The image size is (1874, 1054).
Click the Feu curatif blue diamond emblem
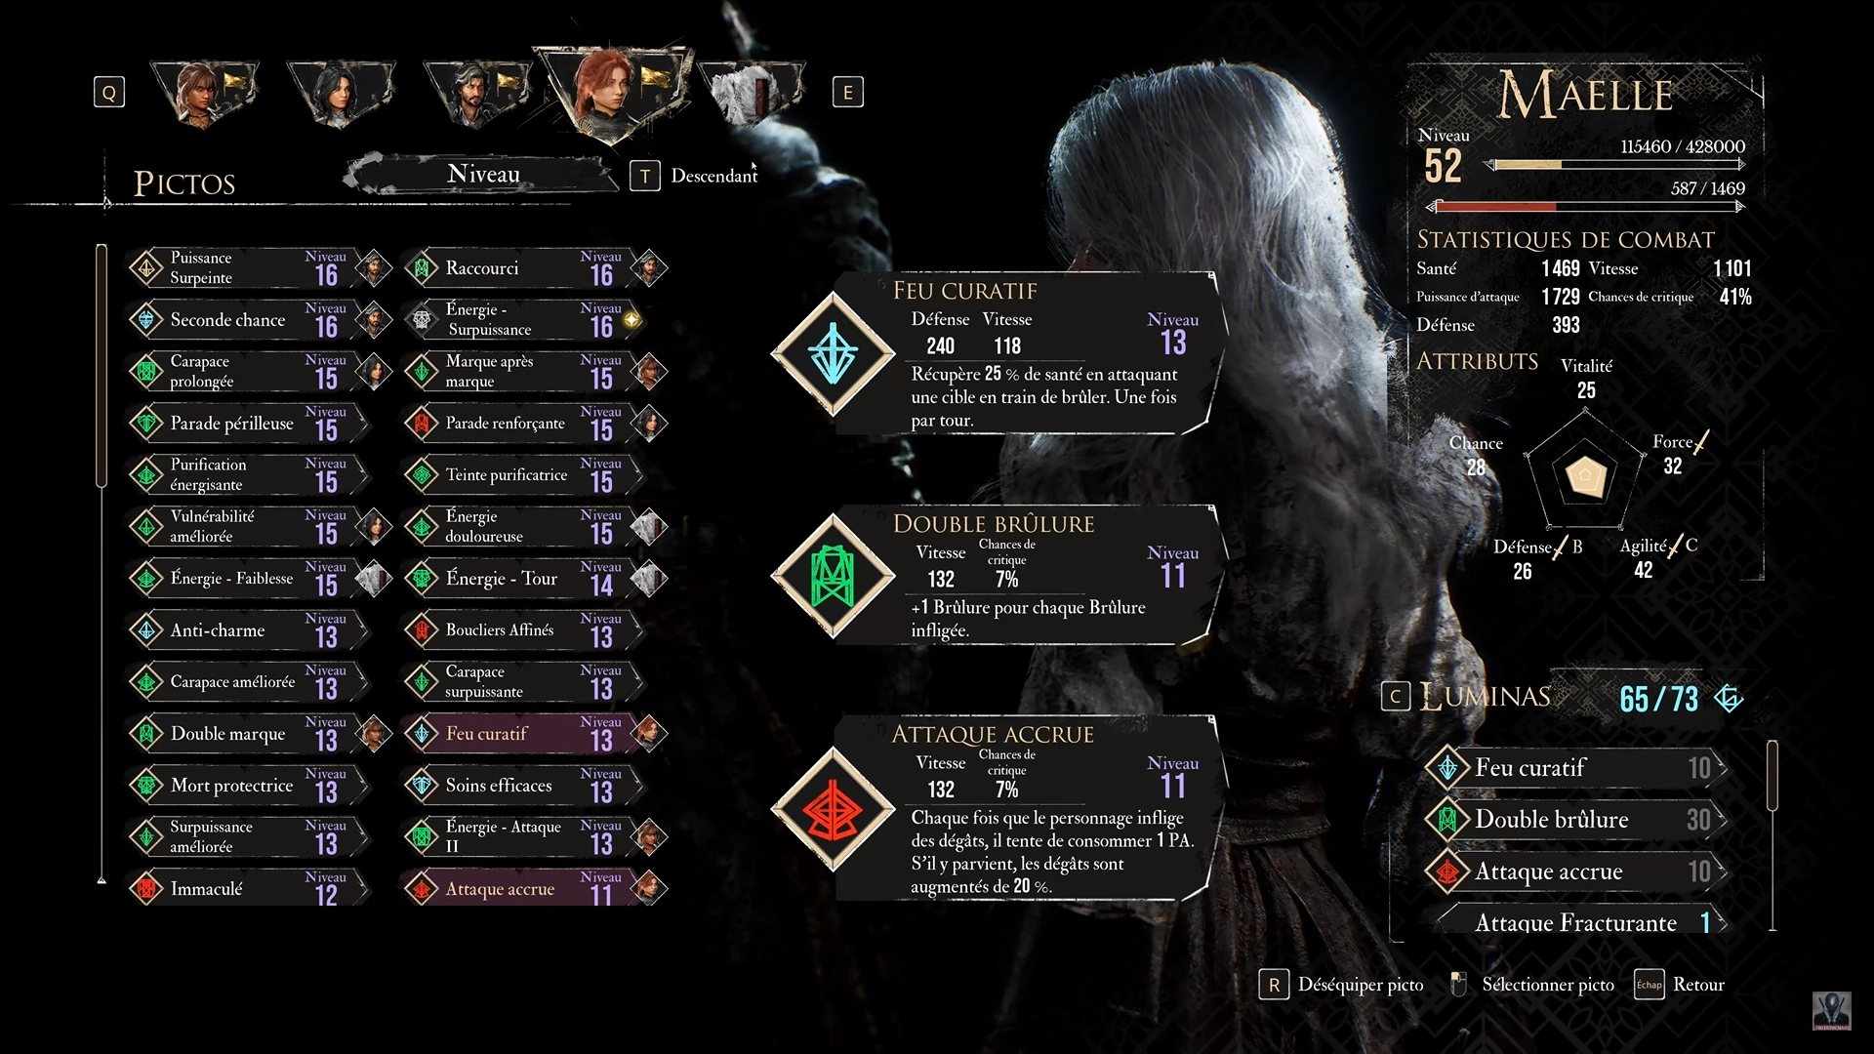833,352
